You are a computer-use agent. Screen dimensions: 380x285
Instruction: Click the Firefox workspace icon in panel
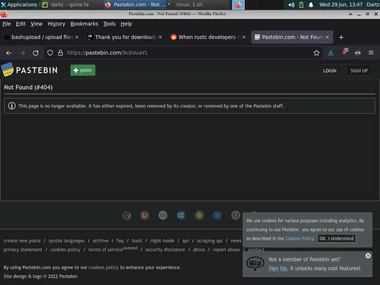pos(238,5)
